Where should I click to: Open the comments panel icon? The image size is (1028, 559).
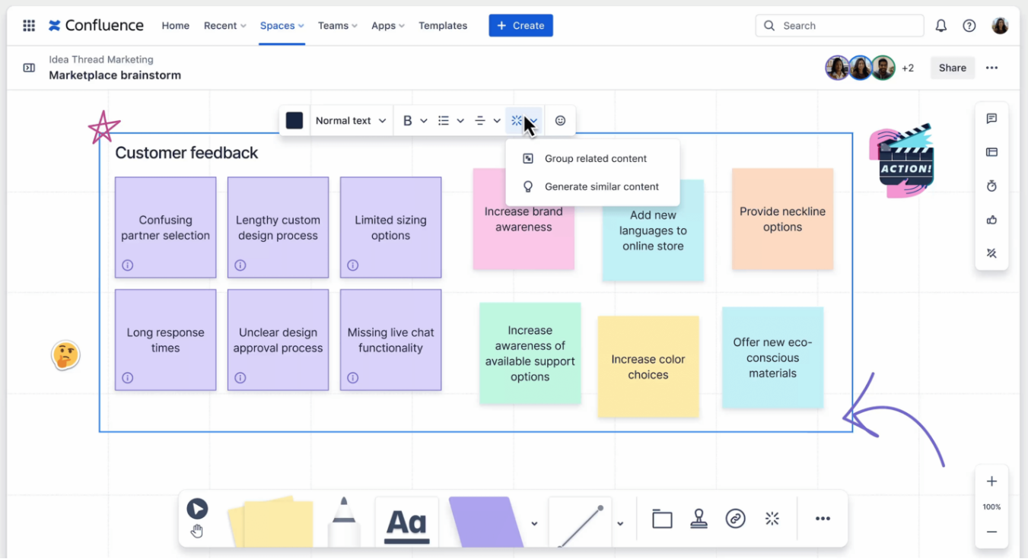coord(991,119)
